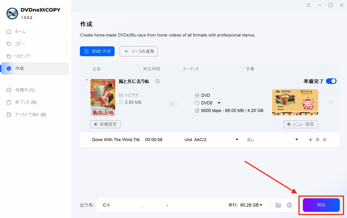The height and width of the screenshot is (218, 347).
Task: Show info for 風と共に去りぬ
Action: pos(158,81)
